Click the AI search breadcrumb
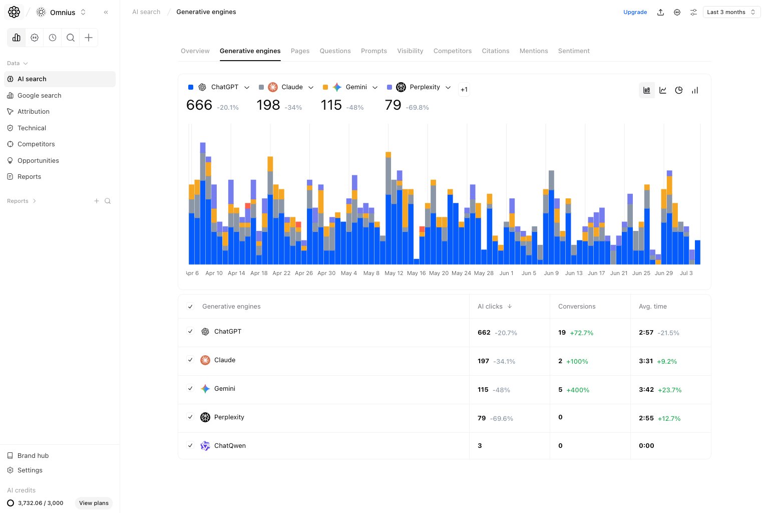769x513 pixels. (146, 12)
